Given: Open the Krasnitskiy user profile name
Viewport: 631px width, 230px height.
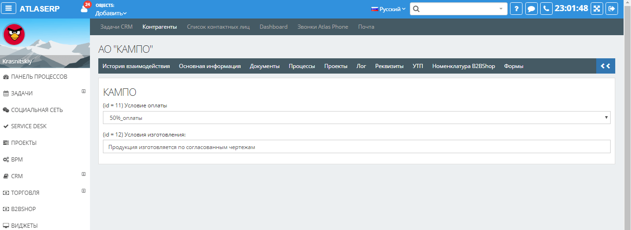Looking at the screenshot, I should 17,61.
